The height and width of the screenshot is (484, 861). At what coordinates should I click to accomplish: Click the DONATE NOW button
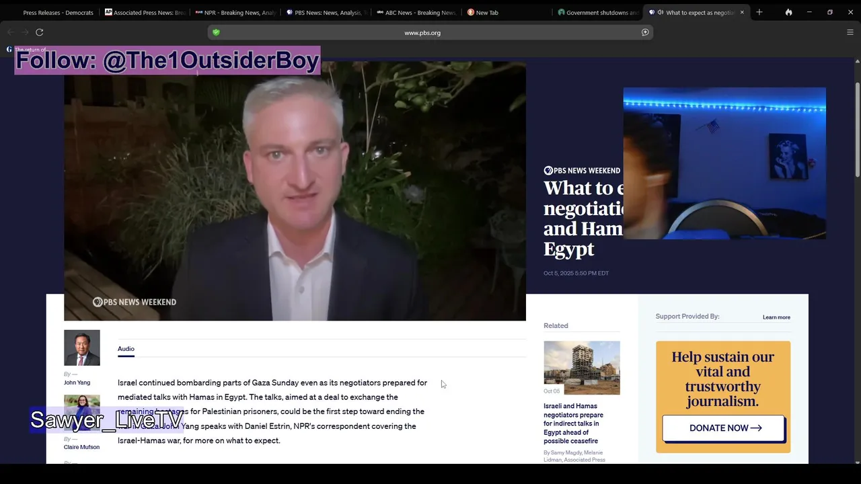(x=723, y=428)
